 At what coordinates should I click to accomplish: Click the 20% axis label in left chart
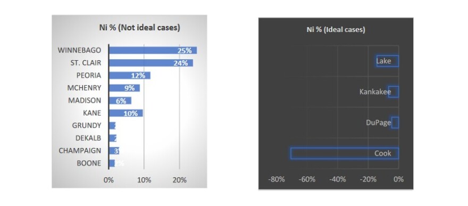tap(179, 180)
